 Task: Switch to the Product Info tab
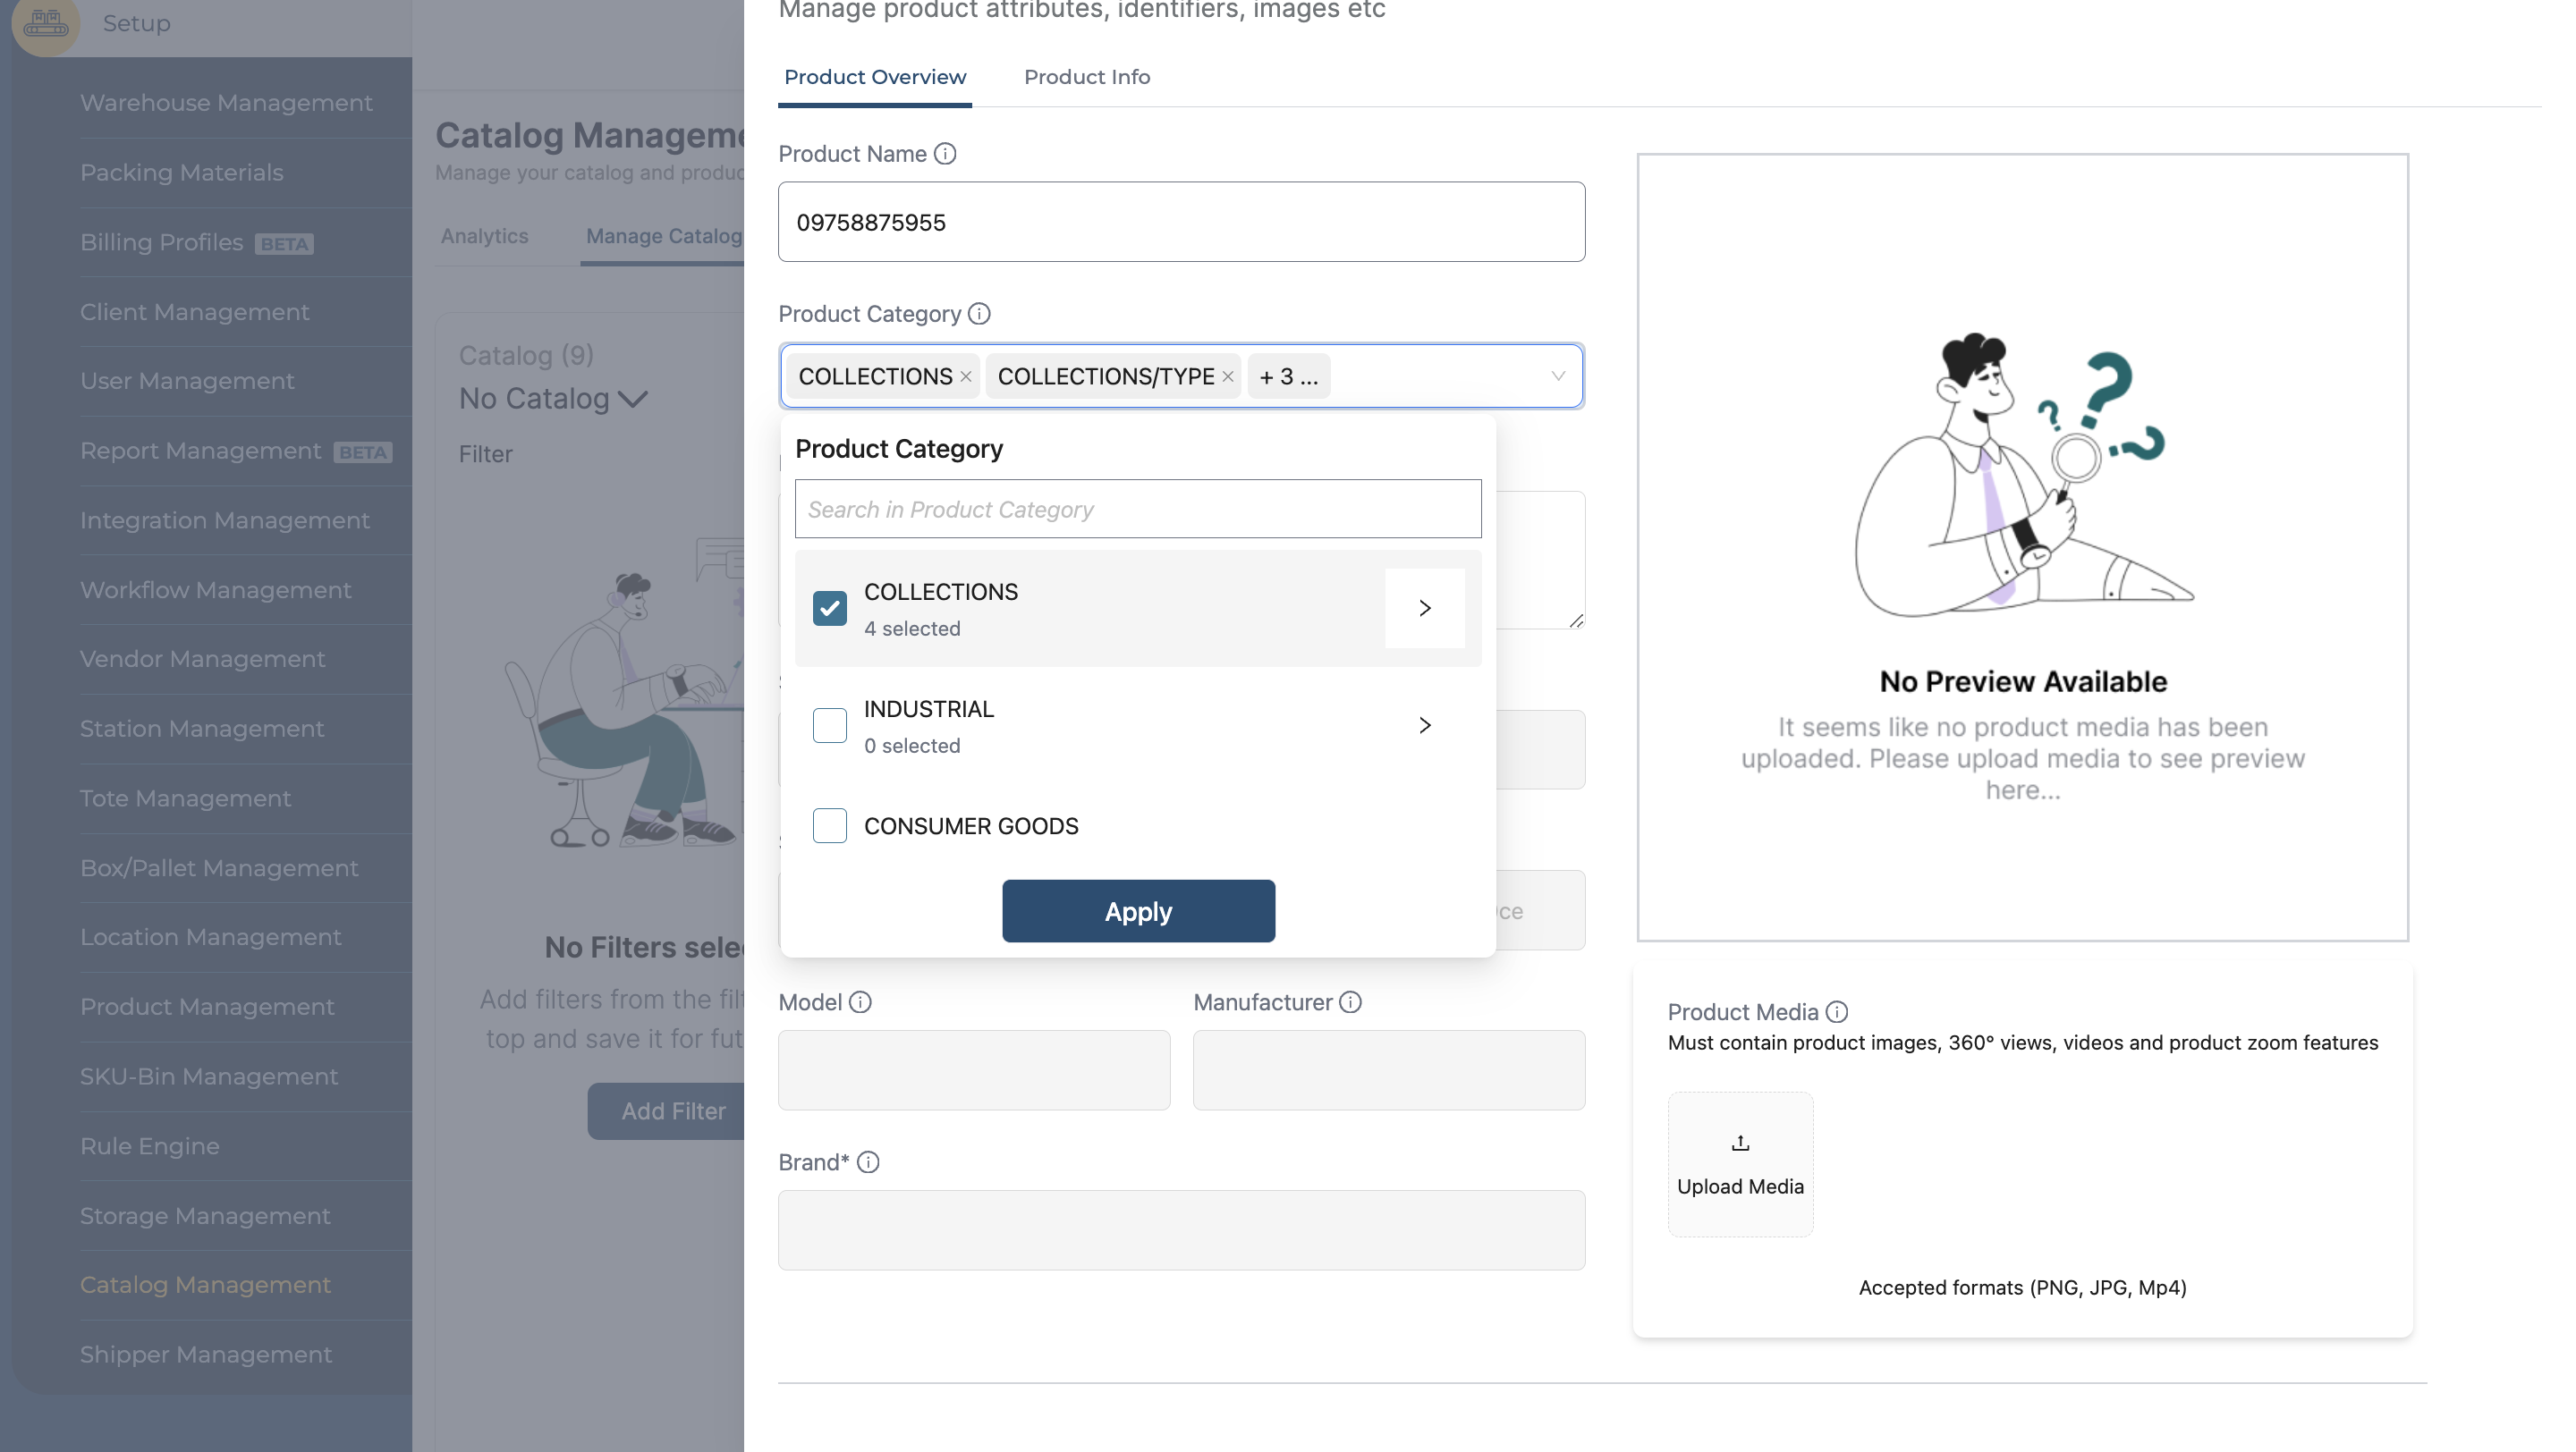click(1087, 77)
